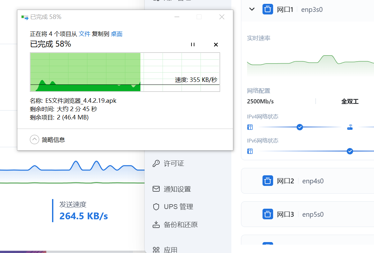This screenshot has height=253, width=374.
Task: Expand details for 网口3 enp5s0
Action: (286, 214)
